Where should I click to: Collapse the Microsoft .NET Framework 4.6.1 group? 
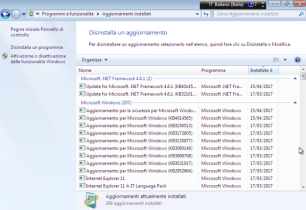pos(295,78)
